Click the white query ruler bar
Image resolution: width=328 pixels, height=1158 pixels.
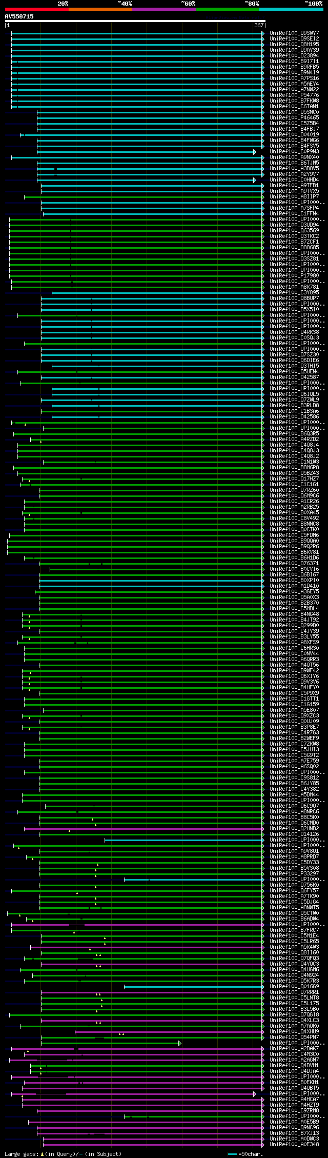(135, 21)
